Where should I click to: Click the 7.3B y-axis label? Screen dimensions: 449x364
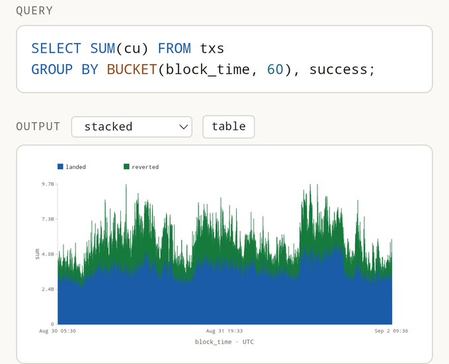48,219
